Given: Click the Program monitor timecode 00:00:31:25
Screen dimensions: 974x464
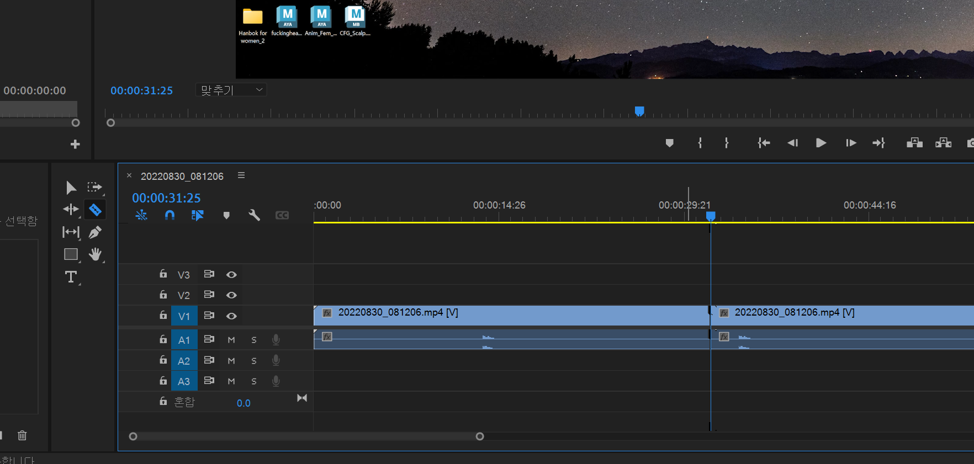Looking at the screenshot, I should tap(141, 90).
